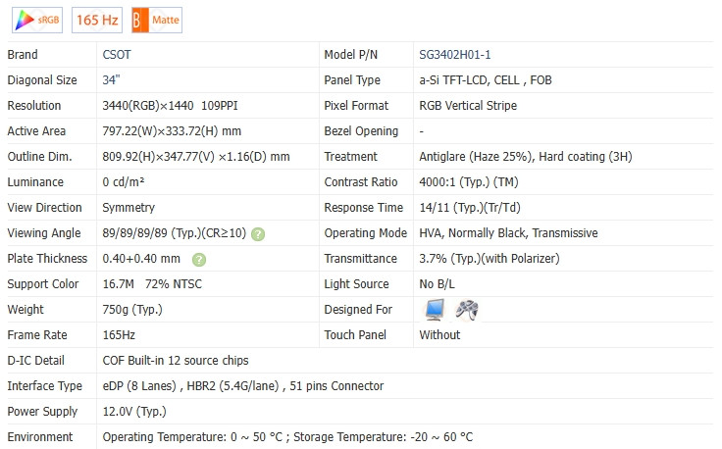Select the 0 cd/m² luminance value
722x449 pixels.
pyautogui.click(x=124, y=182)
